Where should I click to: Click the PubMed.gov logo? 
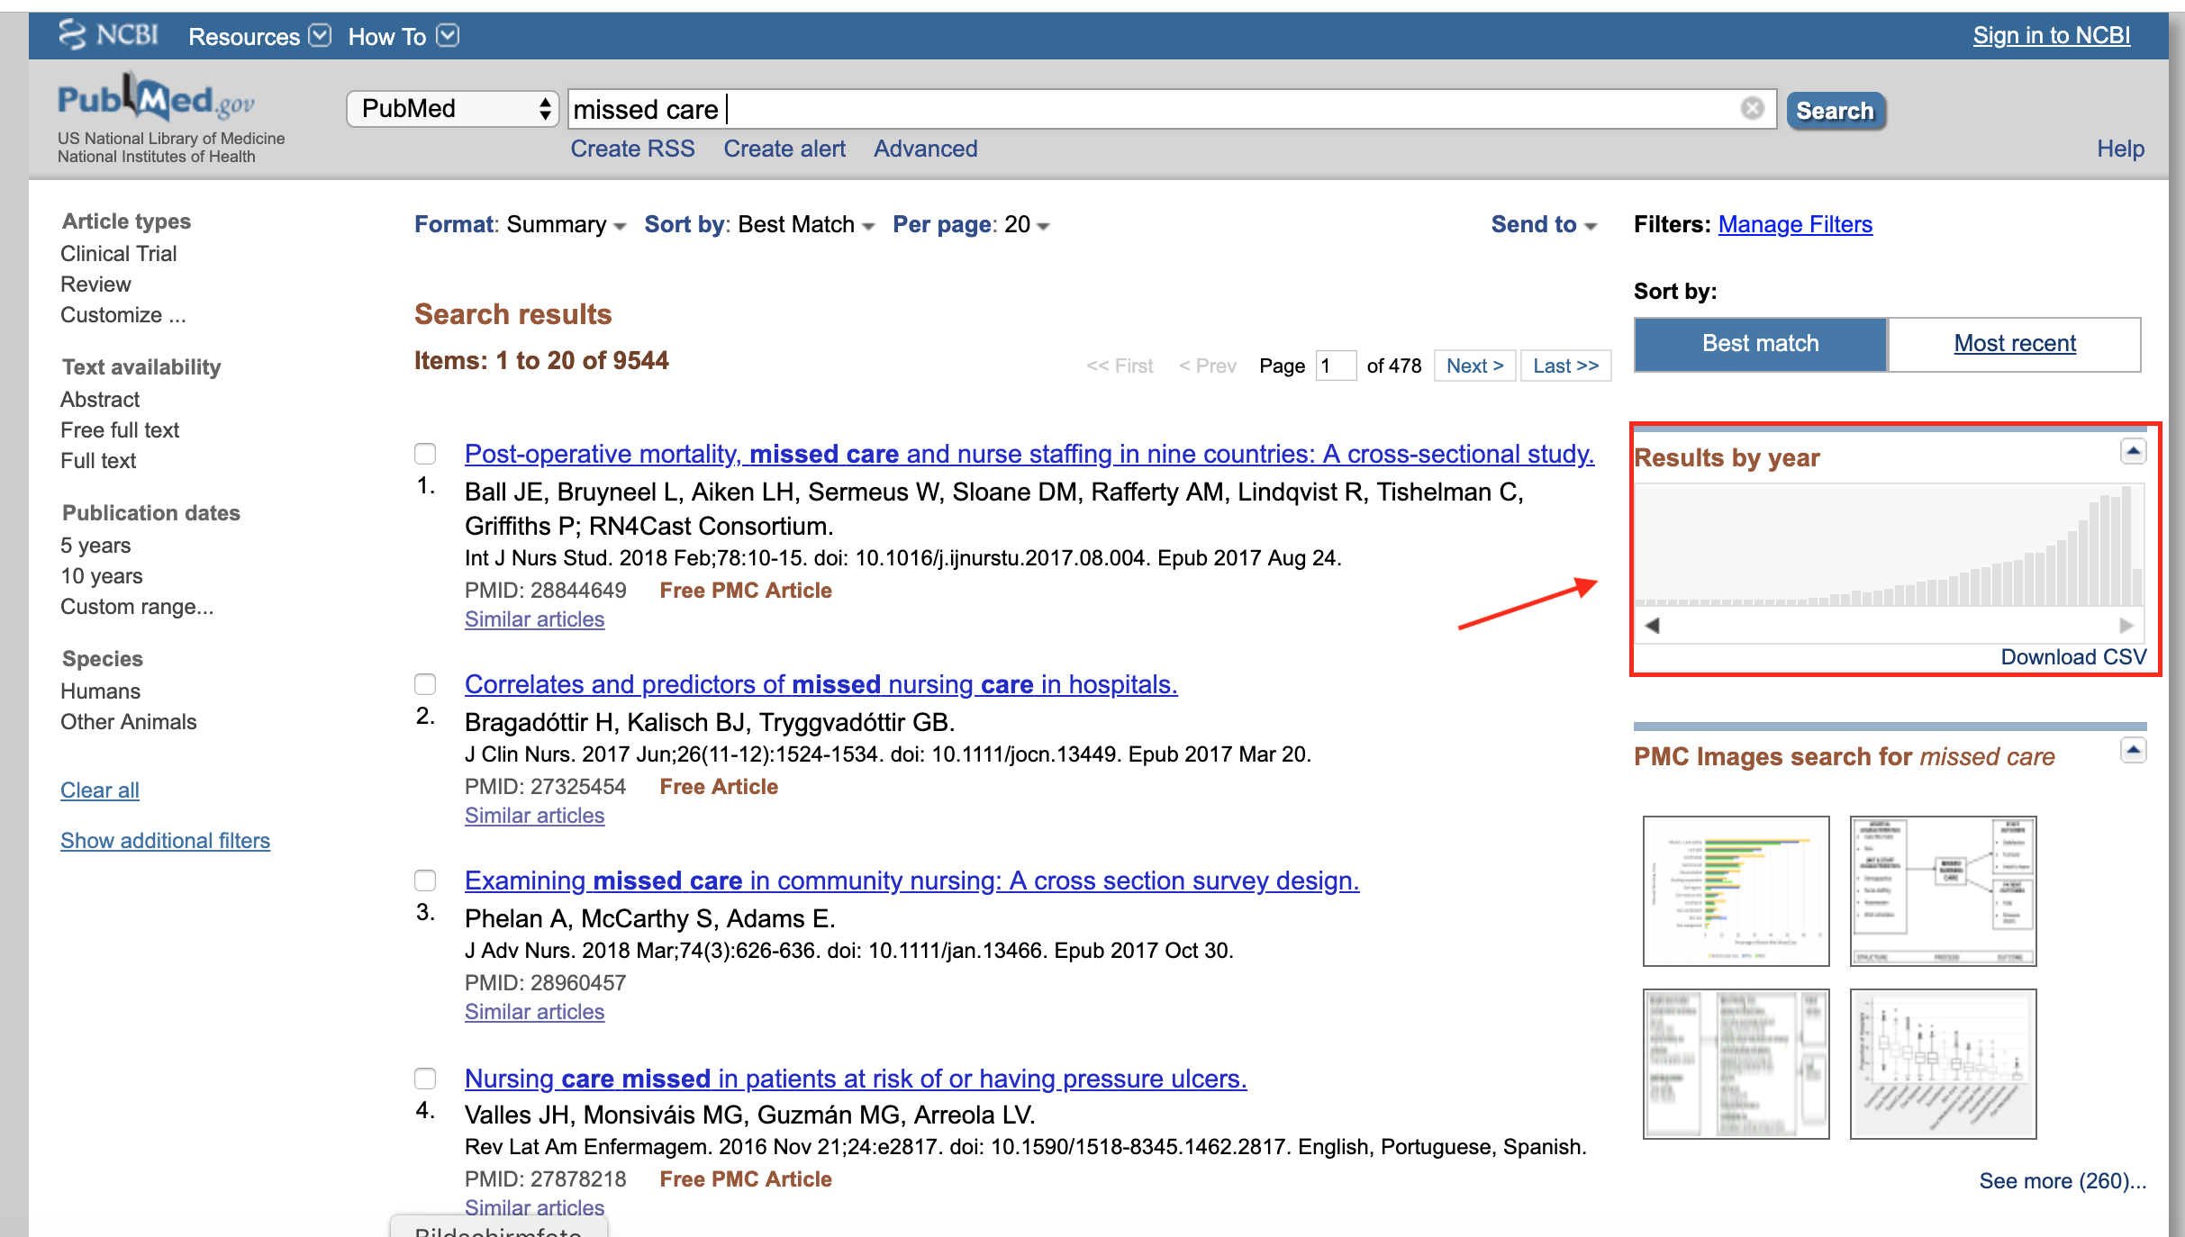155,101
